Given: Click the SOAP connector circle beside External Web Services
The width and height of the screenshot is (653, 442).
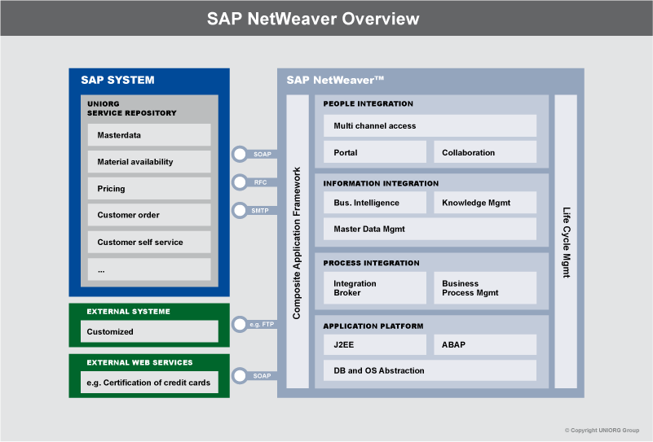Looking at the screenshot, I should [x=240, y=376].
